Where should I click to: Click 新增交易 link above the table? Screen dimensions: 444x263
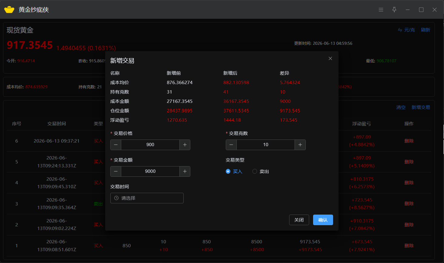(421, 107)
